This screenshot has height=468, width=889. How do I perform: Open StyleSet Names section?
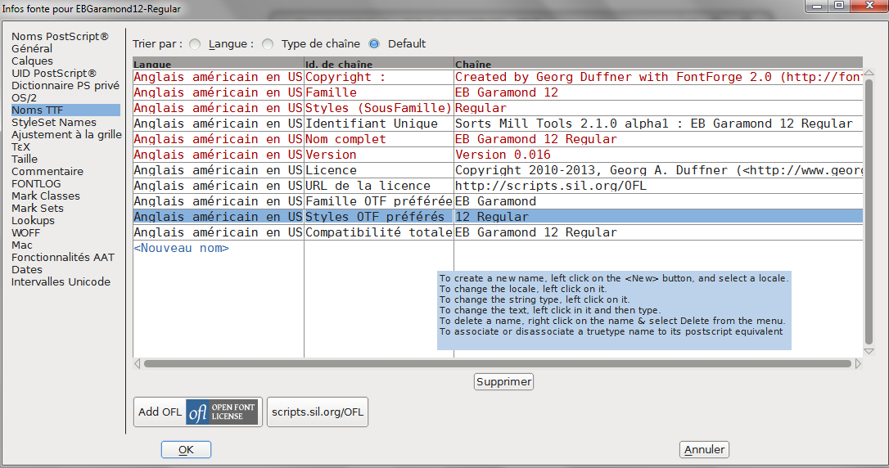coord(54,123)
